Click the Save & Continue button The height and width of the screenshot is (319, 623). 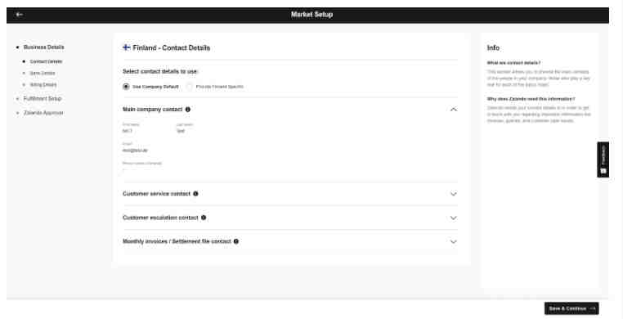point(571,308)
